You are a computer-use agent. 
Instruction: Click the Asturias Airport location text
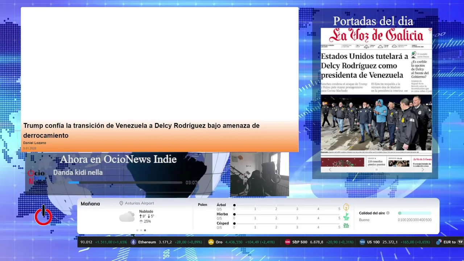pos(139,203)
